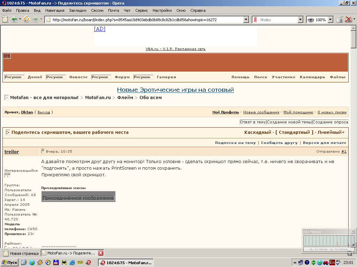
Task: Open the Форум navigation link
Action: click(x=122, y=77)
